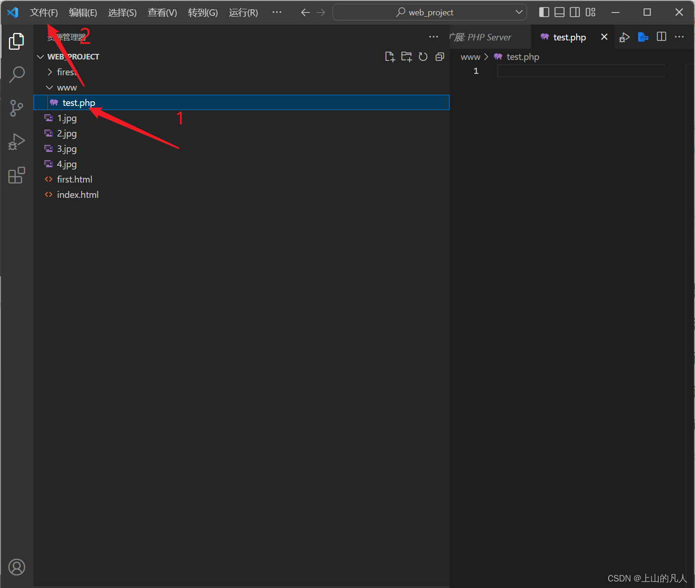Open first.html from the Explorer

click(x=241, y=179)
